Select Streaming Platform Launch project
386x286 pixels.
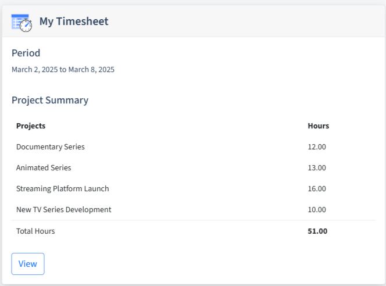tap(63, 188)
